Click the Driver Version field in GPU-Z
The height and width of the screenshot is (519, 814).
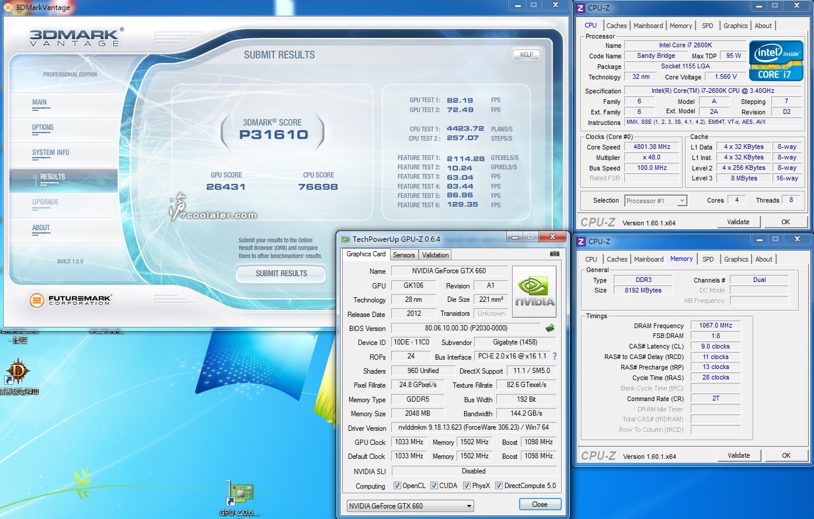click(x=474, y=427)
